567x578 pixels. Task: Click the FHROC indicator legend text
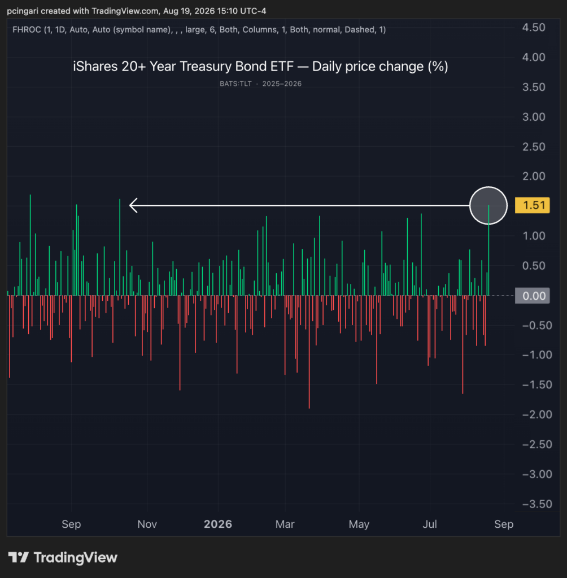199,29
